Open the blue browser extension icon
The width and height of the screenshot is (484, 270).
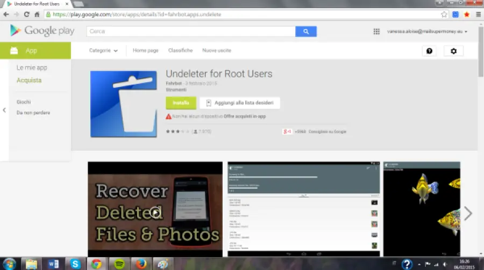point(455,14)
